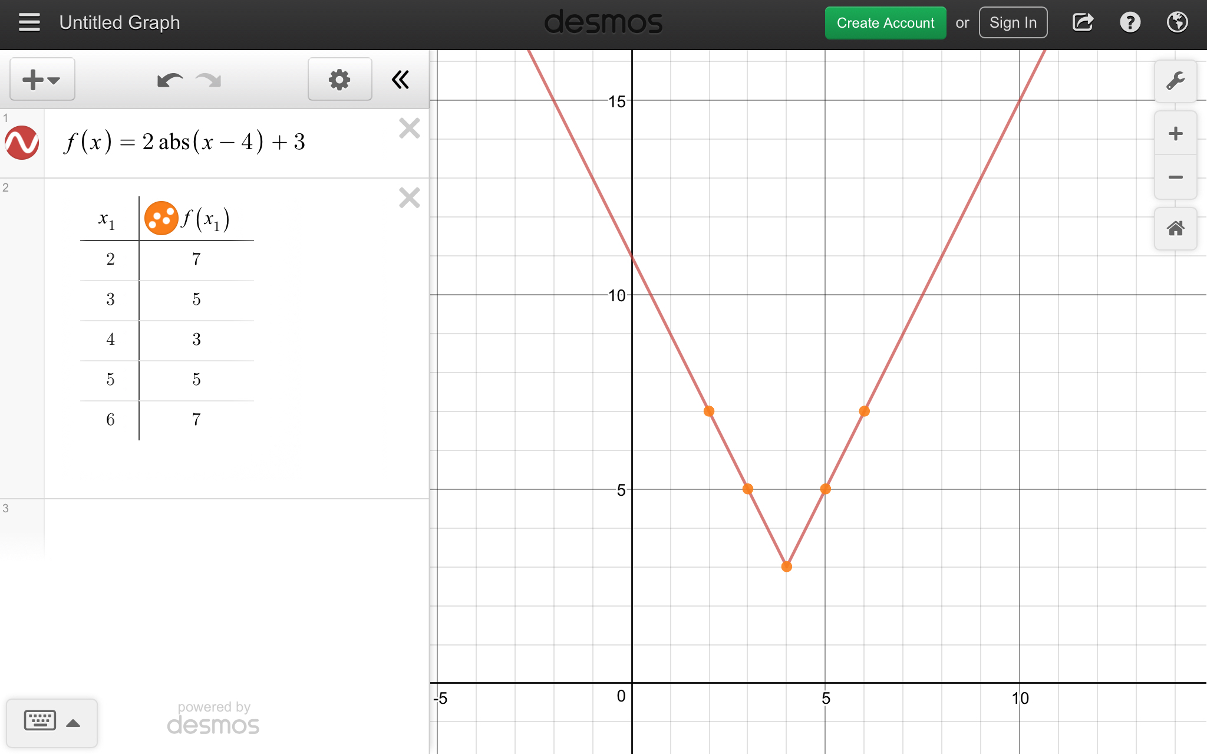1207x754 pixels.
Task: Click the undo arrow
Action: coord(170,80)
